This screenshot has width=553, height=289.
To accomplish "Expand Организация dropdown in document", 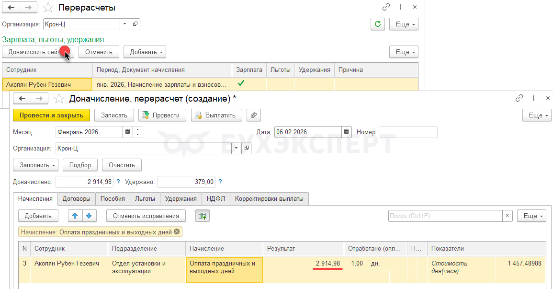I will 237,148.
